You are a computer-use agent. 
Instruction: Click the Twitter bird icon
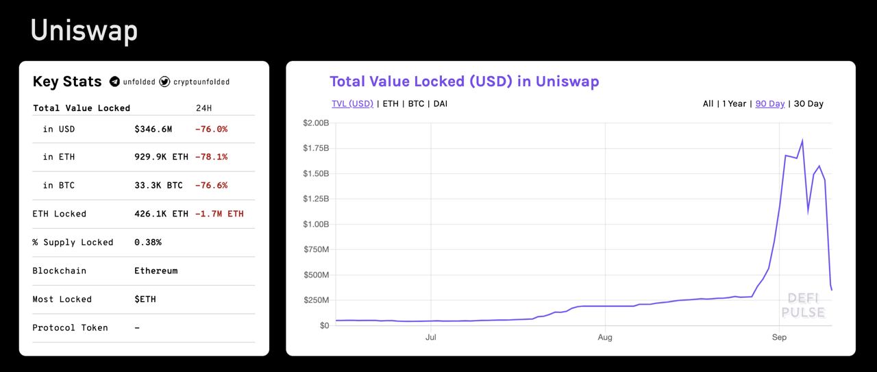tap(164, 82)
